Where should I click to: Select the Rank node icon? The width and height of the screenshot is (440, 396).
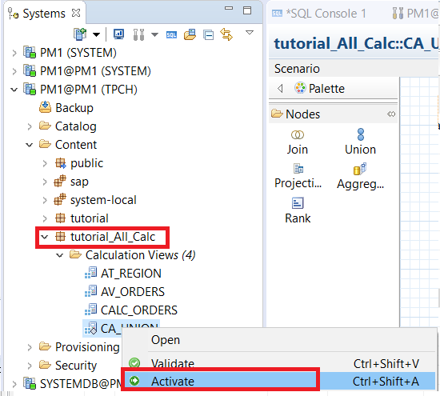click(298, 203)
